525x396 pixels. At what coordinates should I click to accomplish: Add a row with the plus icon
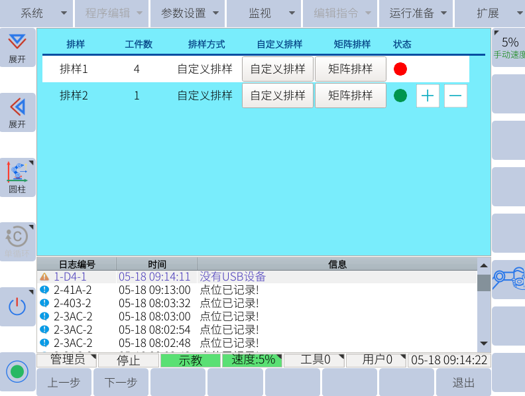tap(428, 96)
